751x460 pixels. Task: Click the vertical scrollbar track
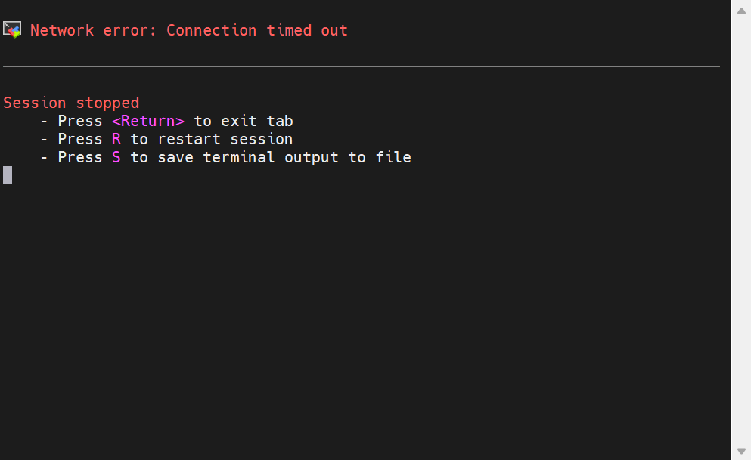(x=741, y=230)
